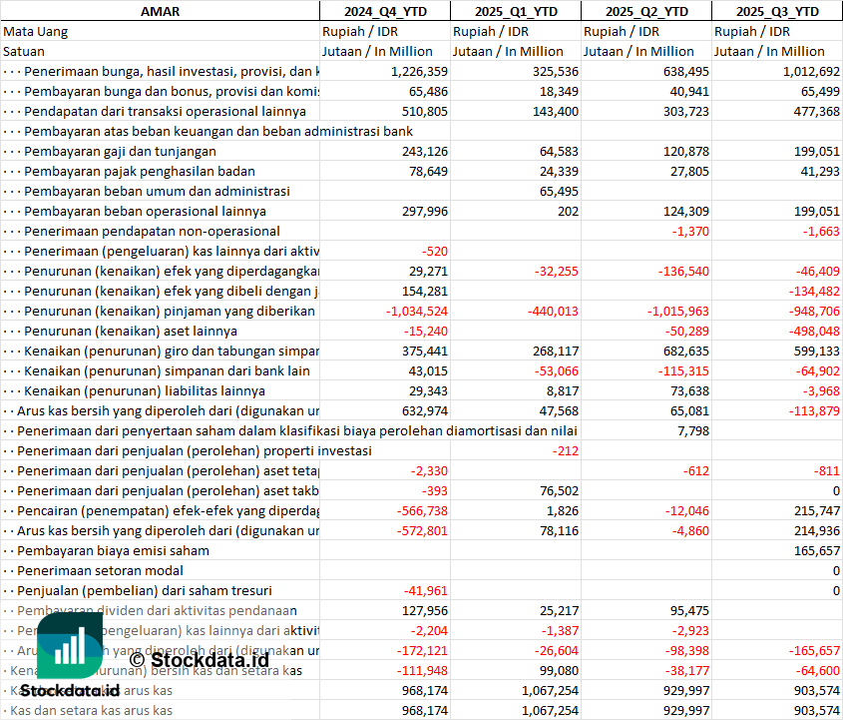Select the value 510,805
The height and width of the screenshot is (720, 843).
click(x=425, y=112)
